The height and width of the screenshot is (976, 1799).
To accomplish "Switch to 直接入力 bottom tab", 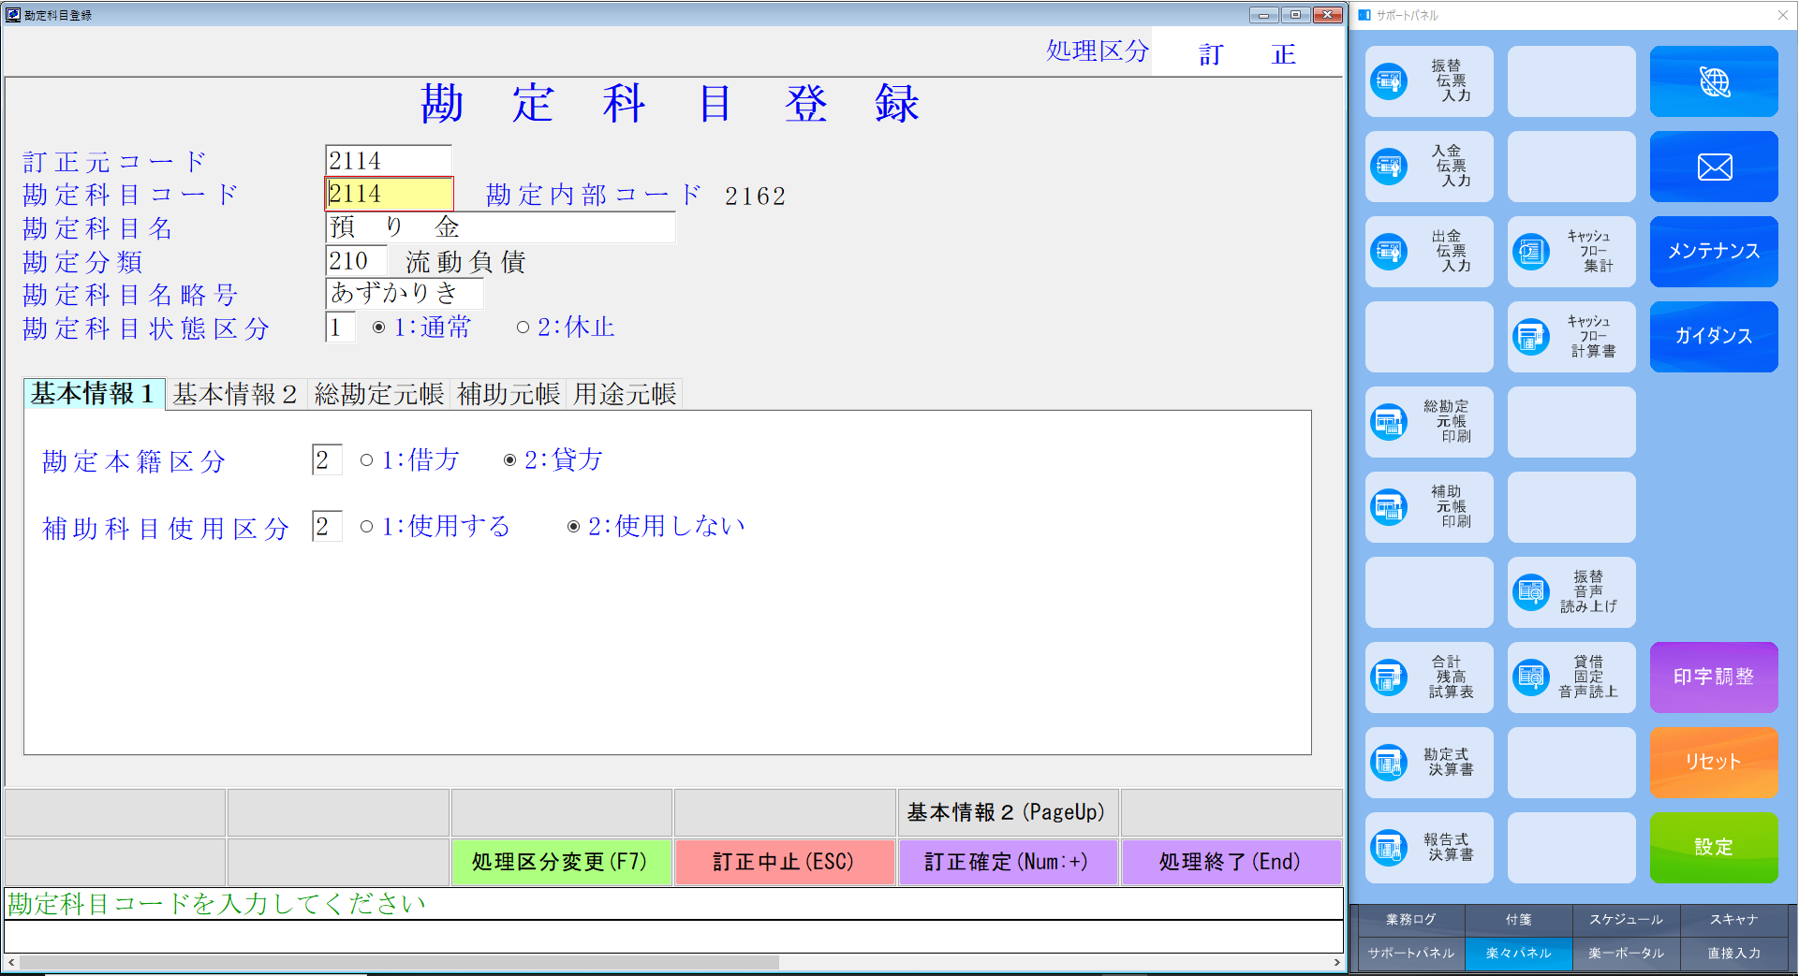I will coord(1734,954).
